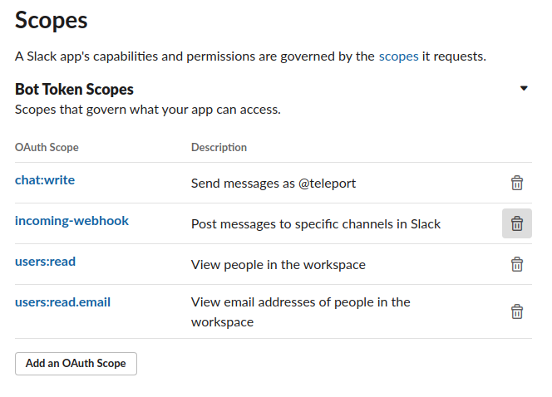Click the OAuth Scope column header

tap(47, 147)
